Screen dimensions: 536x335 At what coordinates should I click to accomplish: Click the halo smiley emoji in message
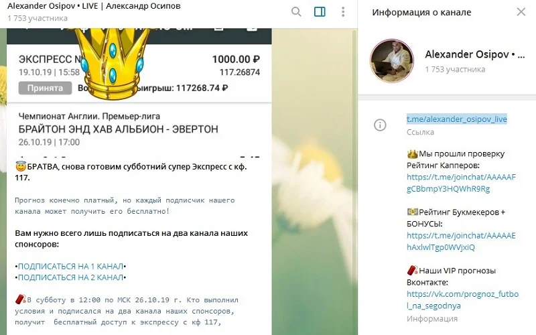coord(21,167)
